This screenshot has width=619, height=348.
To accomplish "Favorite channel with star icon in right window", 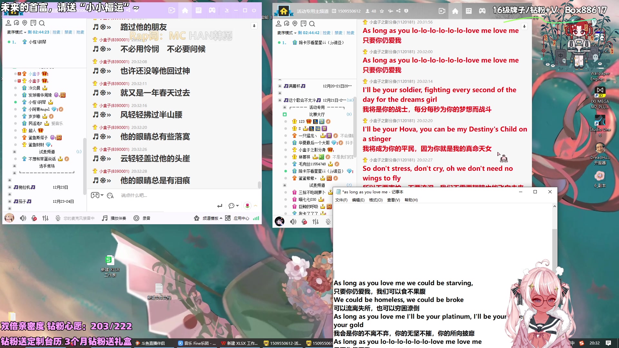I will (x=382, y=11).
